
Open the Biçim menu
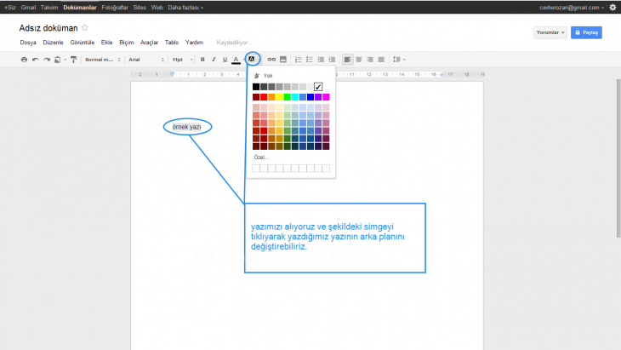click(x=127, y=42)
